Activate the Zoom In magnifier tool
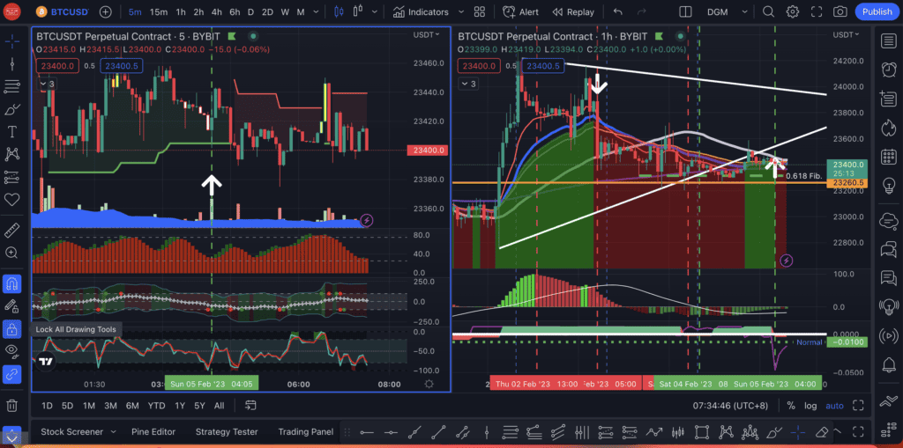Screen dimensions: 903x448 (12, 253)
